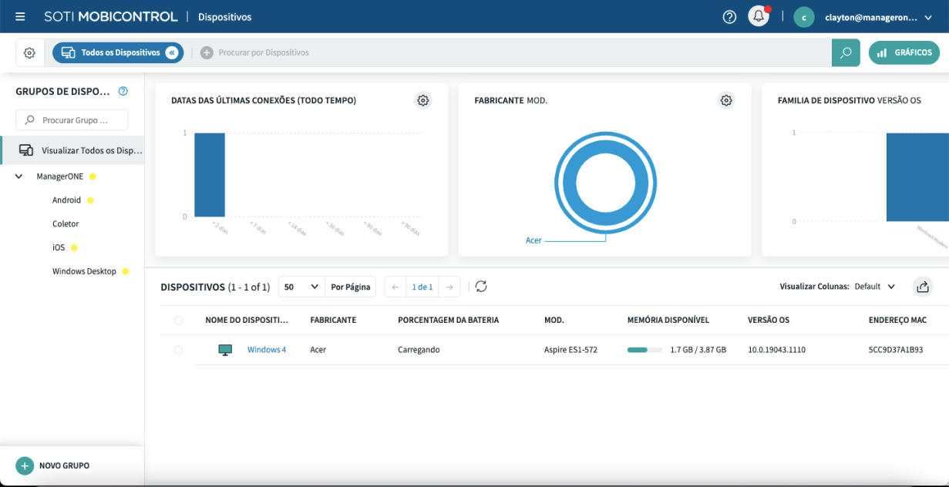Open settings gear for Fabricante chart
Viewport: 949px width, 487px height.
point(725,100)
